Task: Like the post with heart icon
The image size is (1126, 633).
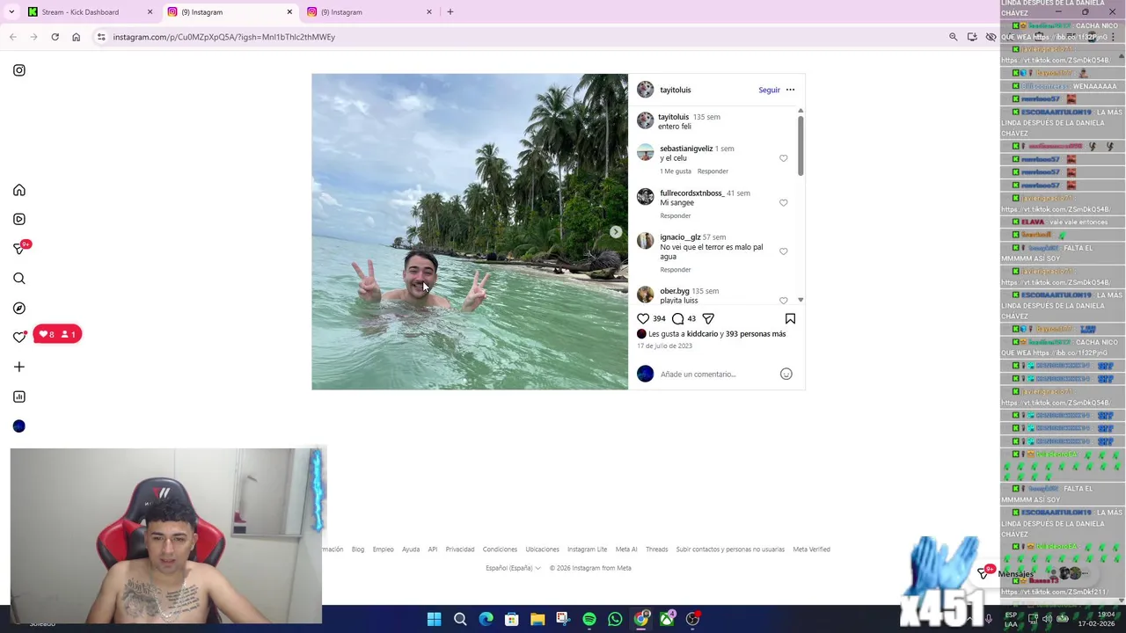Action: [643, 319]
